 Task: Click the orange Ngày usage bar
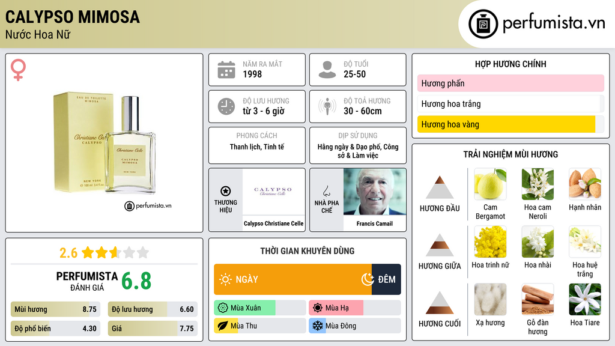[x=292, y=279]
